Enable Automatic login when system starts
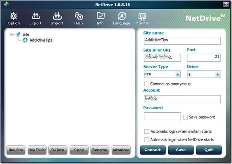 click(x=146, y=131)
